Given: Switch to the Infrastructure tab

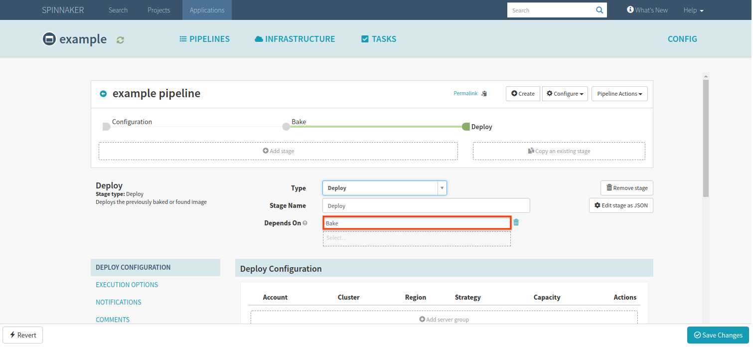Looking at the screenshot, I should point(295,39).
